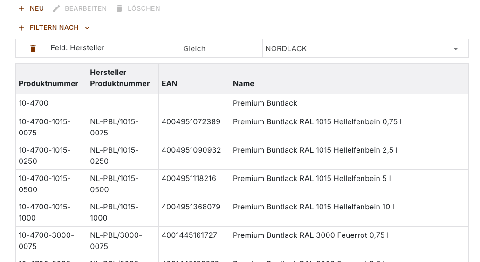The height and width of the screenshot is (262, 480).
Task: Click the pencil icon for BEARBEITEN
Action: pos(56,8)
